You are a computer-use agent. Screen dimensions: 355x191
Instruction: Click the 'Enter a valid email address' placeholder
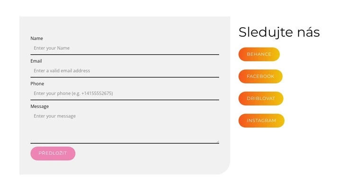pos(62,71)
